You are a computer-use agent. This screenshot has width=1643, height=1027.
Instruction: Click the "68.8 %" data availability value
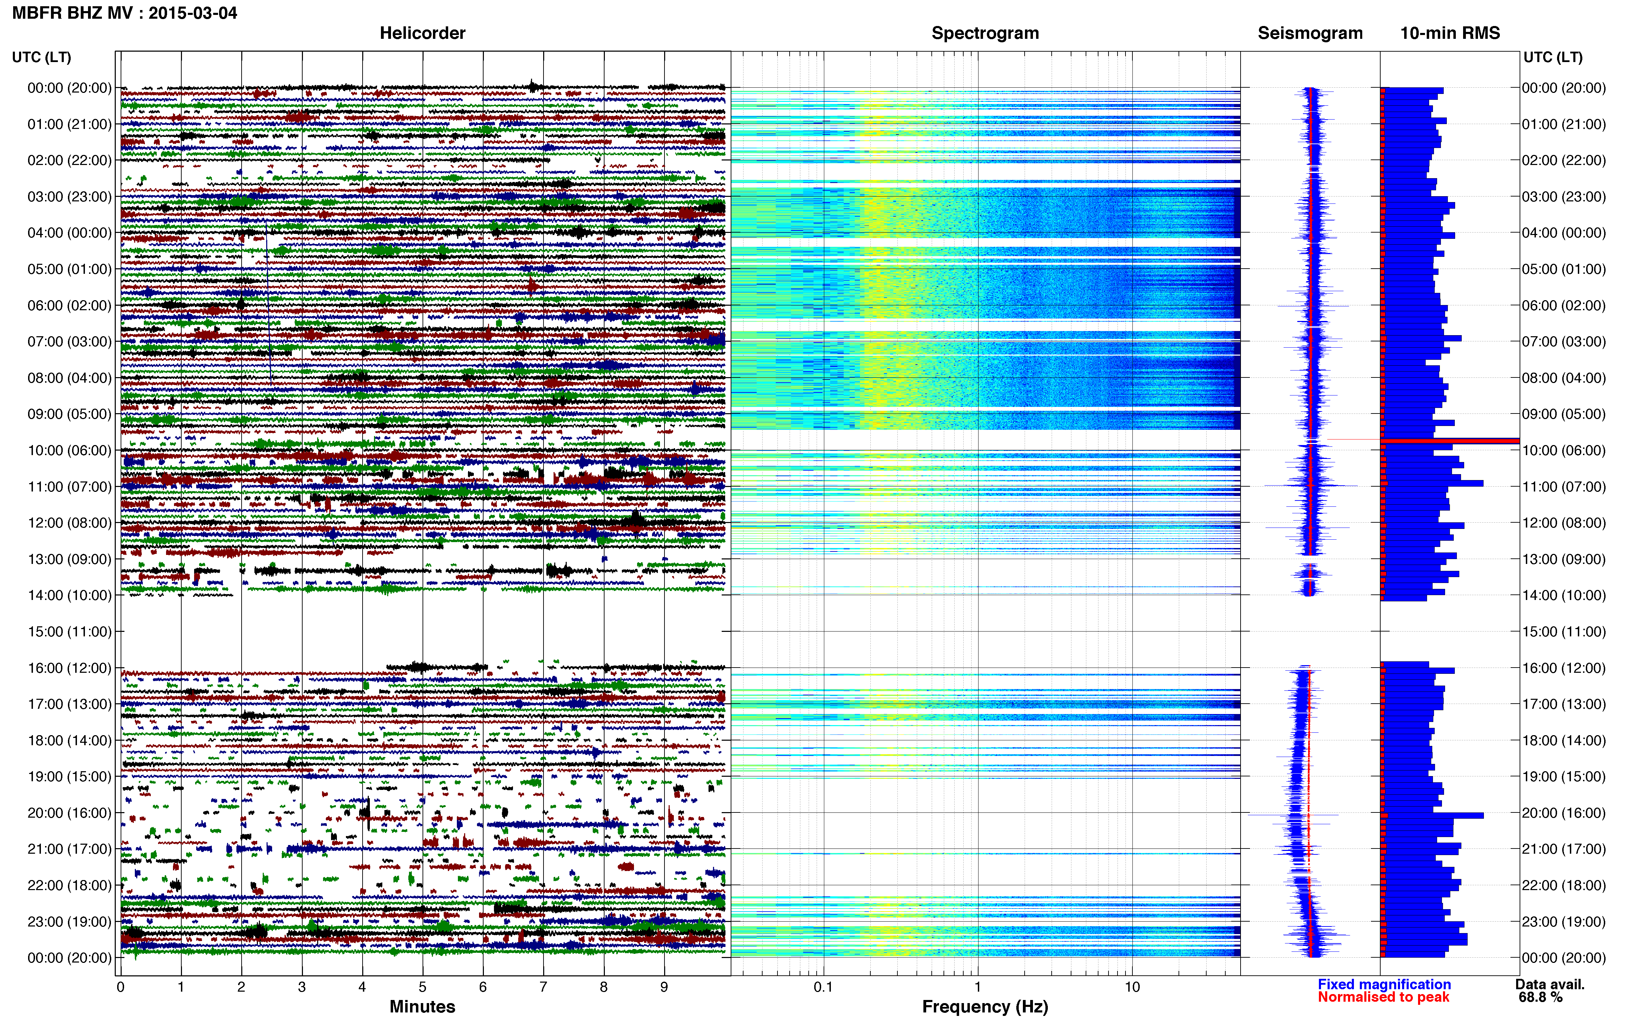click(1540, 997)
